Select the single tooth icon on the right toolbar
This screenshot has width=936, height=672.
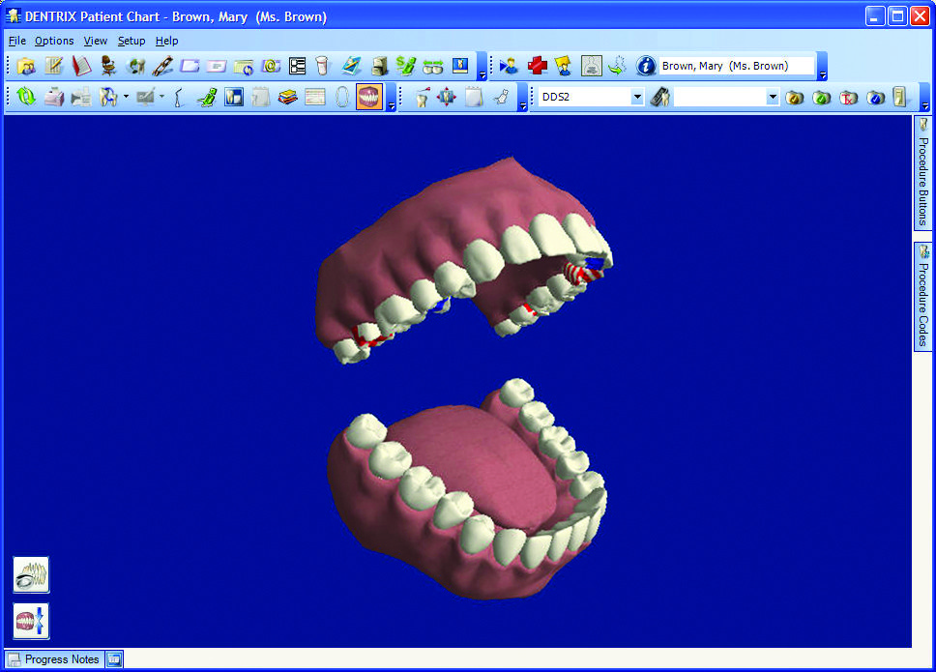pos(422,97)
